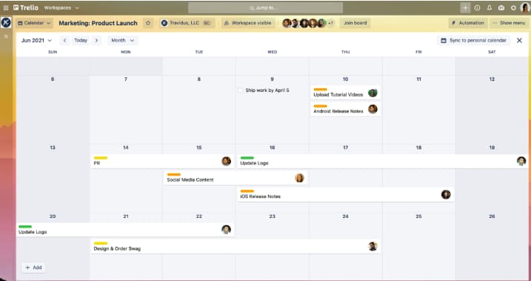The image size is (531, 281).
Task: Show the +7 additional board members
Action: (330, 23)
